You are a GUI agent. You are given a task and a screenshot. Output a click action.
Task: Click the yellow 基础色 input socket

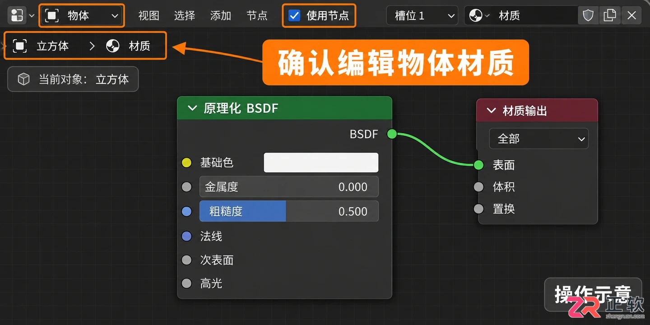[x=186, y=163]
